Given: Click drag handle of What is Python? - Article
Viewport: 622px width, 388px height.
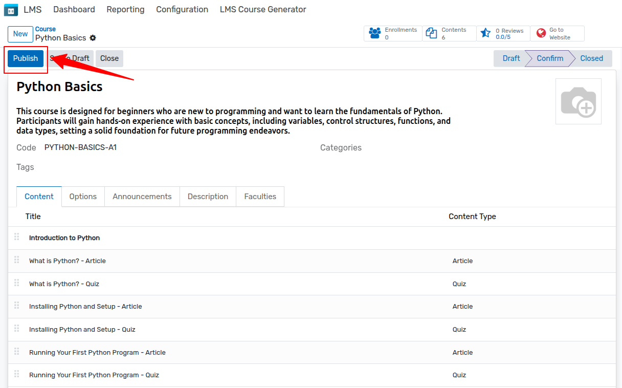Looking at the screenshot, I should (x=17, y=260).
